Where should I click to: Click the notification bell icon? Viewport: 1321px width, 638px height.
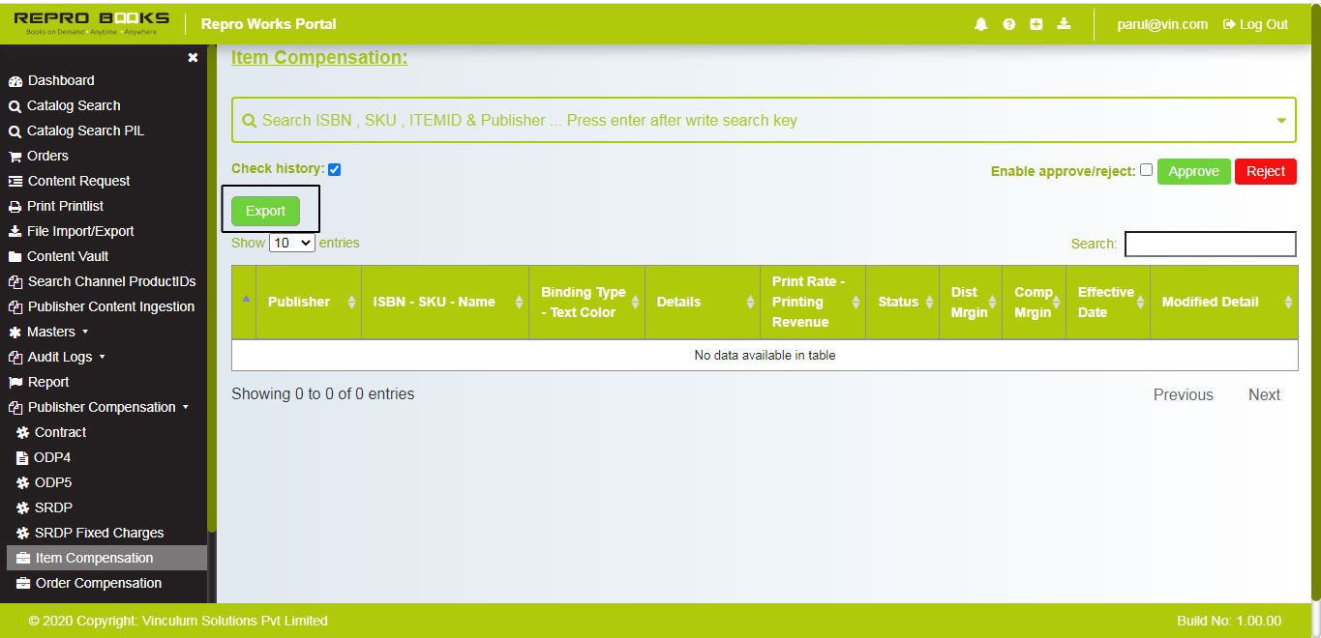coord(981,24)
